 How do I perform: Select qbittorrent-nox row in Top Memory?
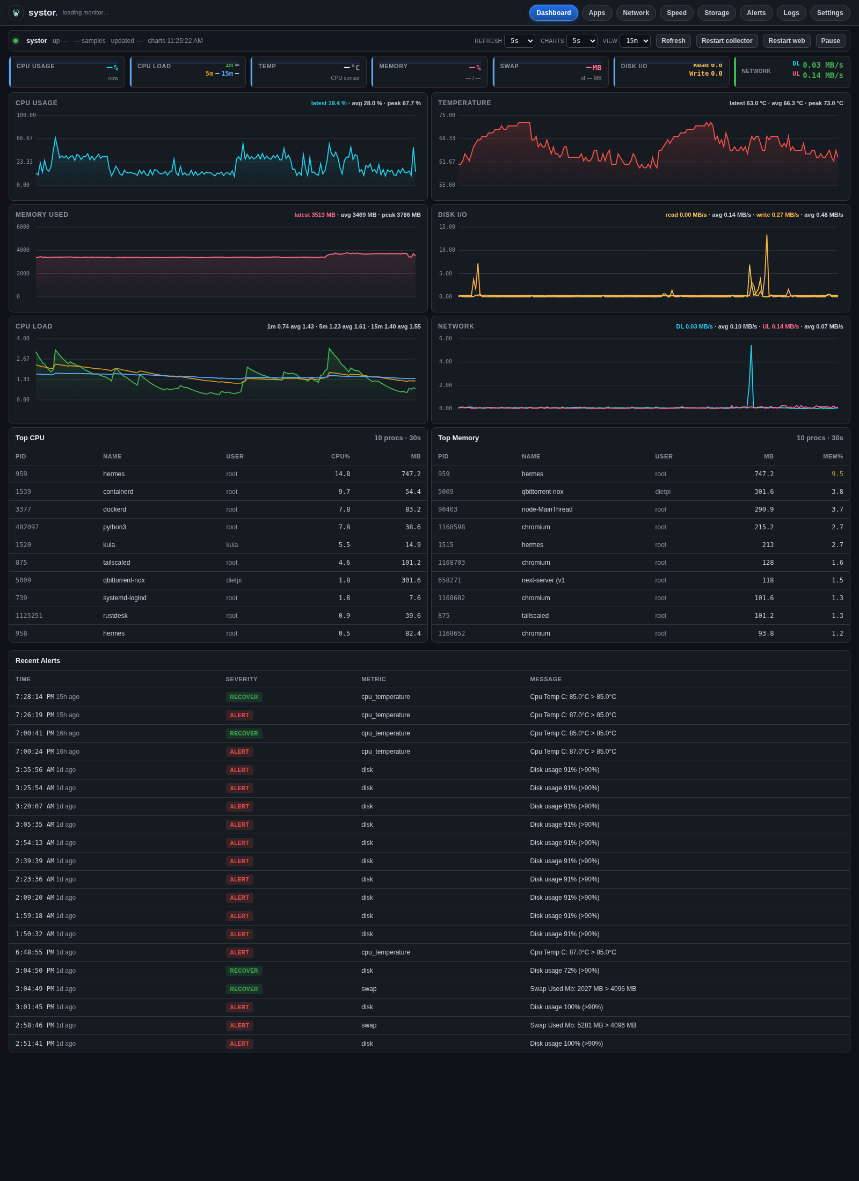(x=640, y=492)
